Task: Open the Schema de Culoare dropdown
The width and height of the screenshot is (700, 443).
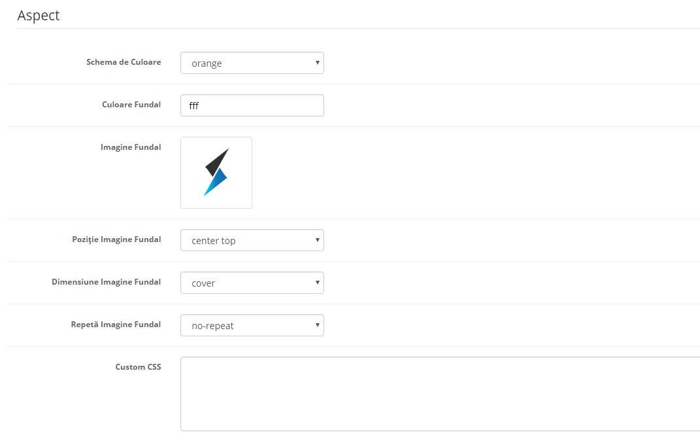Action: pyautogui.click(x=252, y=63)
